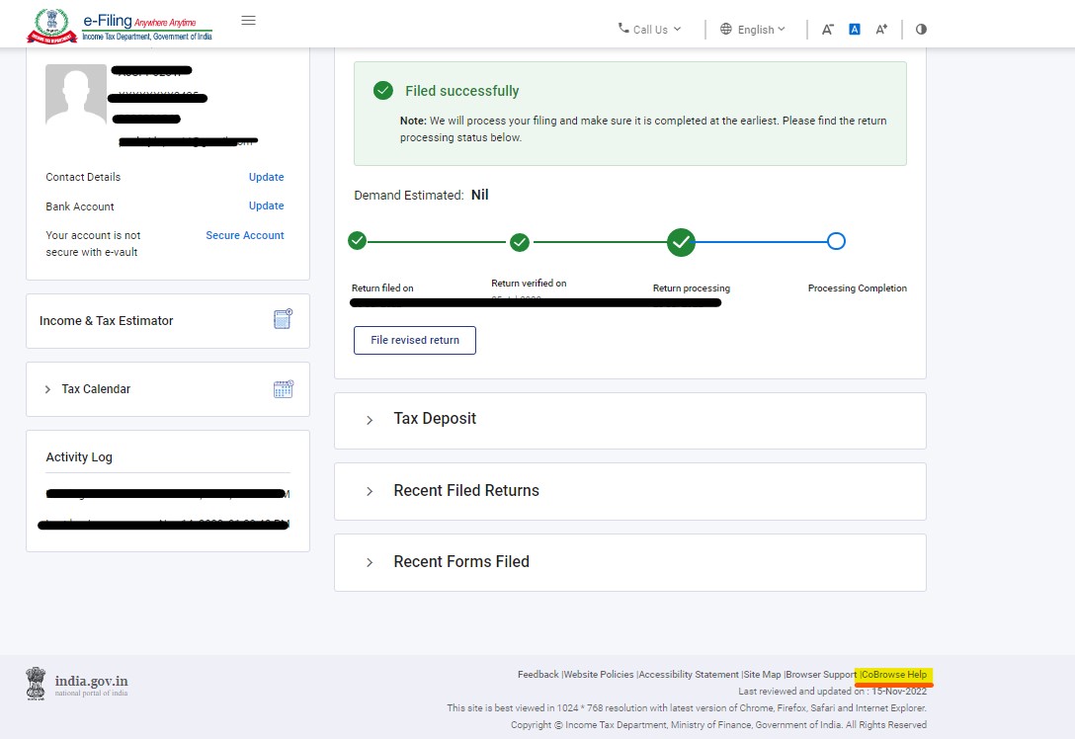Open the highlighted CoBrowse Help link
This screenshot has height=739, width=1075.
pos(892,674)
